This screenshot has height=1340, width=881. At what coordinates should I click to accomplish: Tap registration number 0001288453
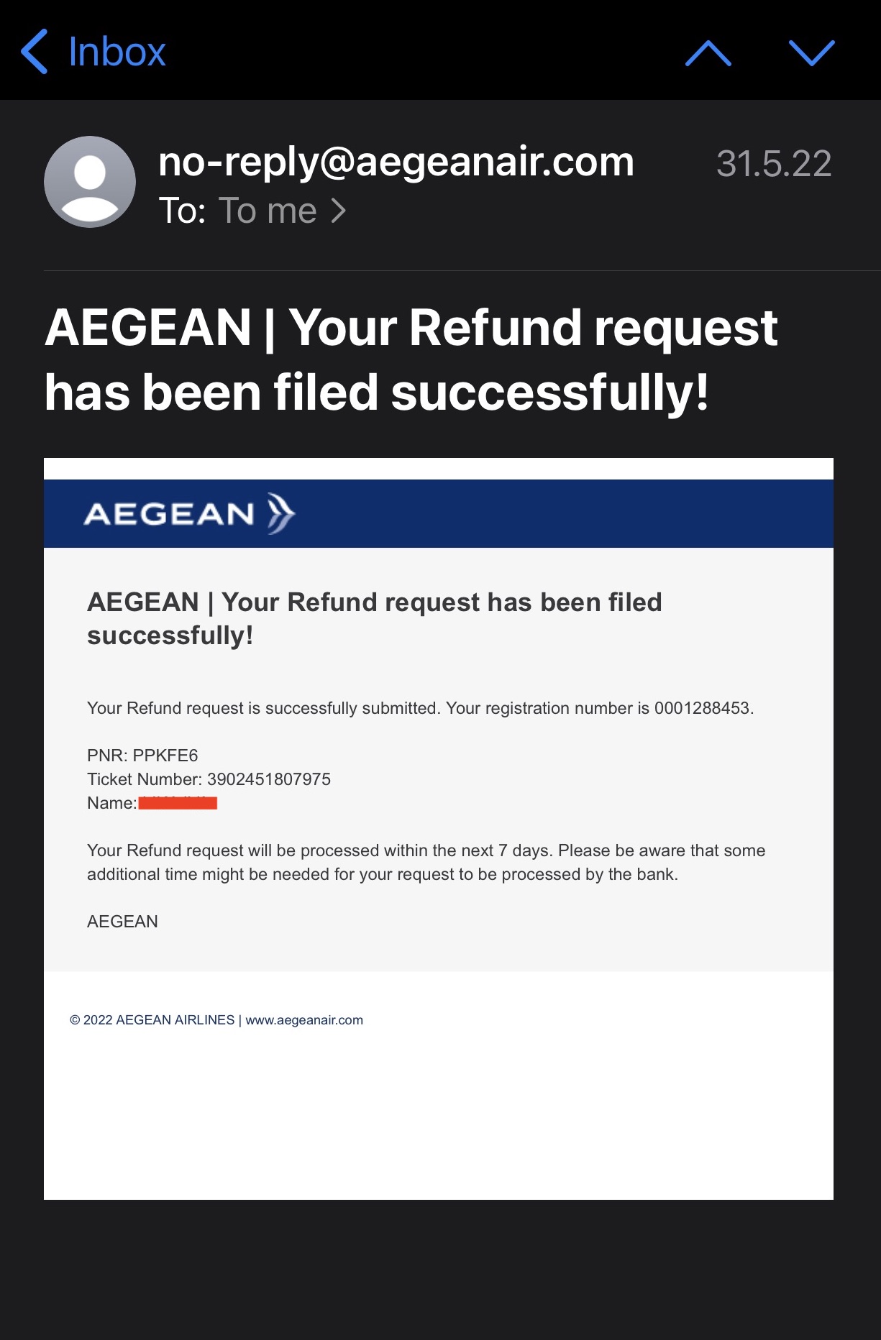pyautogui.click(x=702, y=708)
